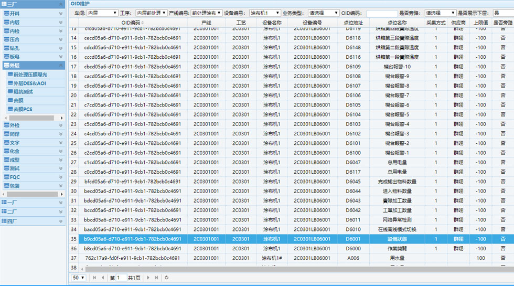
Task: Open the page size dropdown showing 50
Action: (x=79, y=278)
